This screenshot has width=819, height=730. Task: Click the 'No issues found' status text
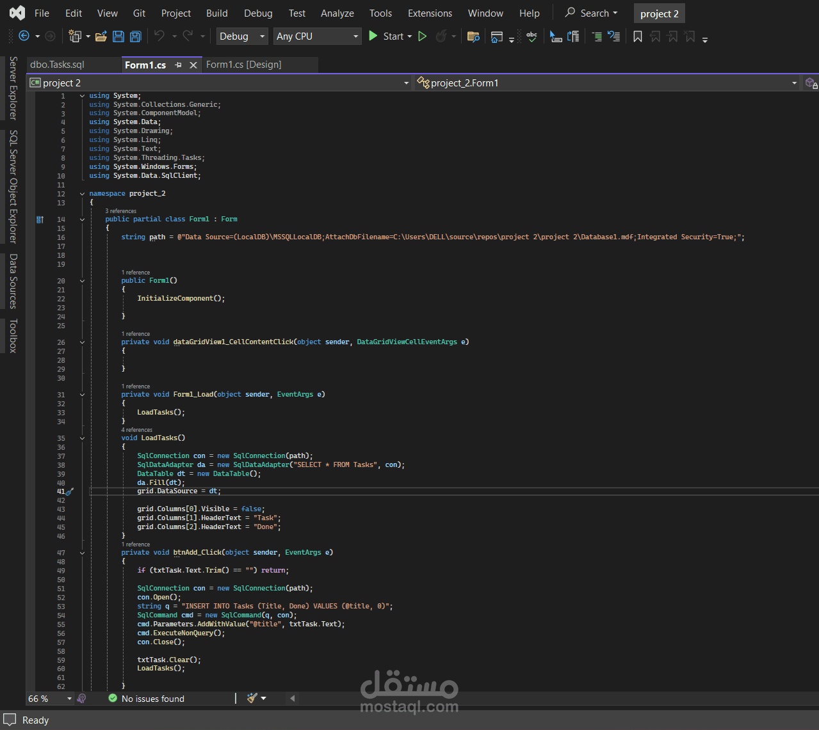tap(153, 699)
